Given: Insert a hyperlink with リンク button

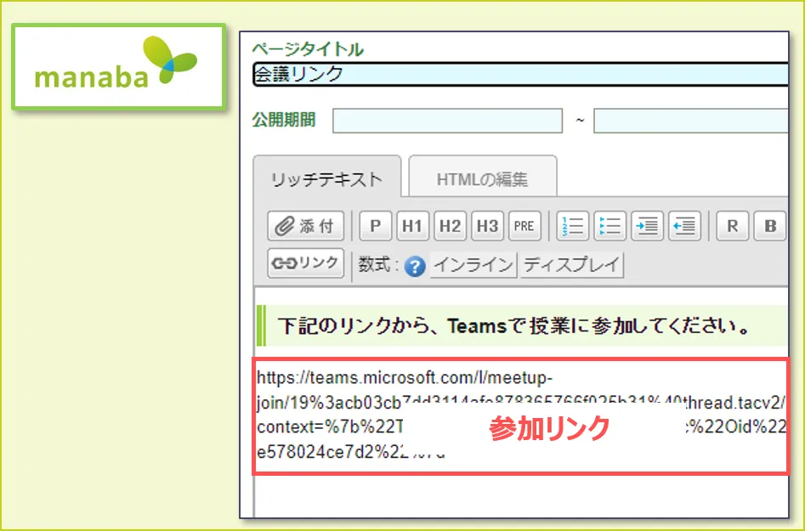Looking at the screenshot, I should [306, 264].
